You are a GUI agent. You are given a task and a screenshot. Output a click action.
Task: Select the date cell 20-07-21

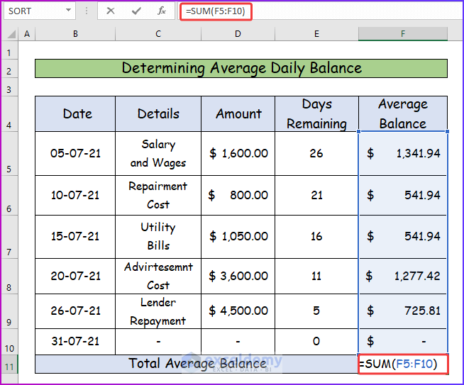pos(77,275)
